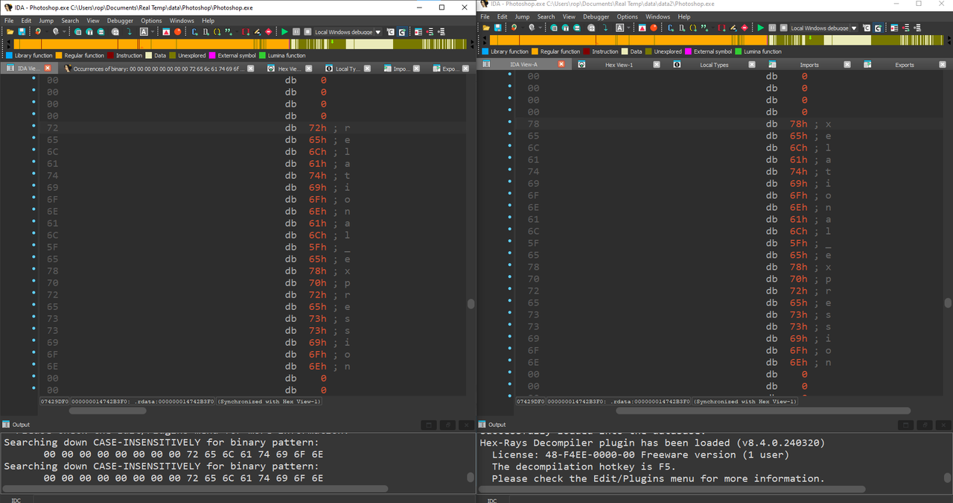Click teal down-arrow jump icon in right window toolbar
This screenshot has width=953, height=503.
point(605,28)
